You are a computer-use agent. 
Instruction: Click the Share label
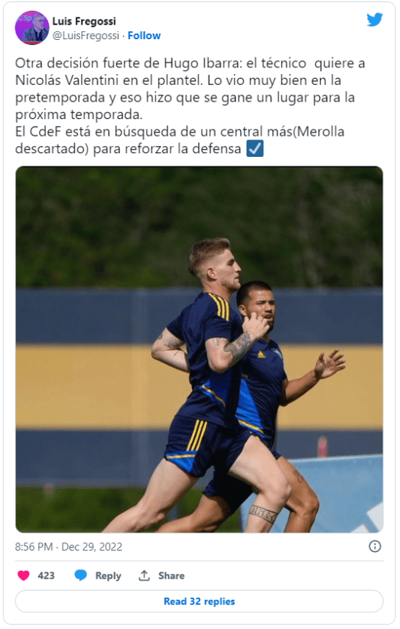(172, 576)
